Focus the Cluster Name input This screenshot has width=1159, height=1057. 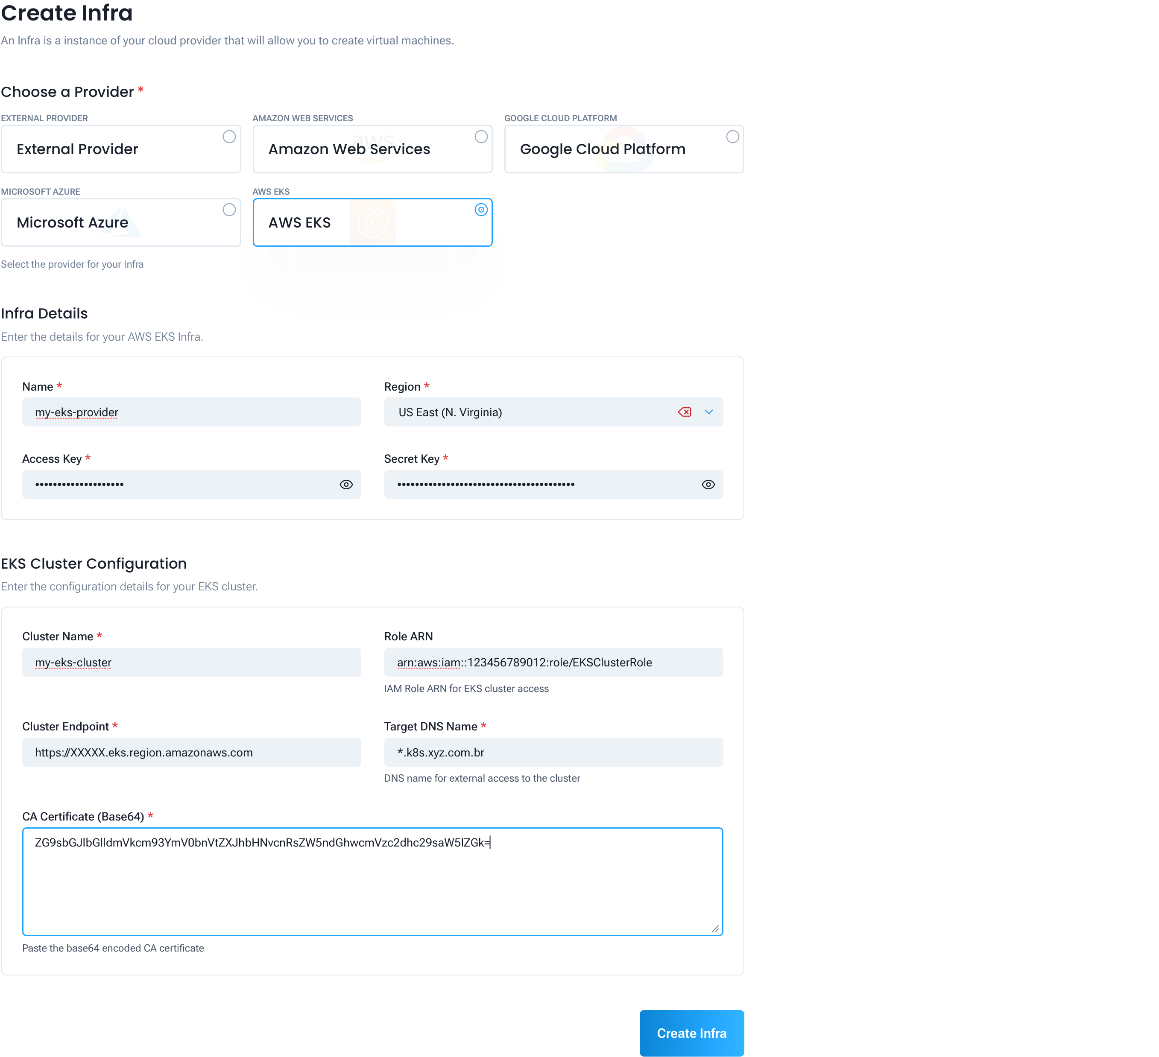191,662
